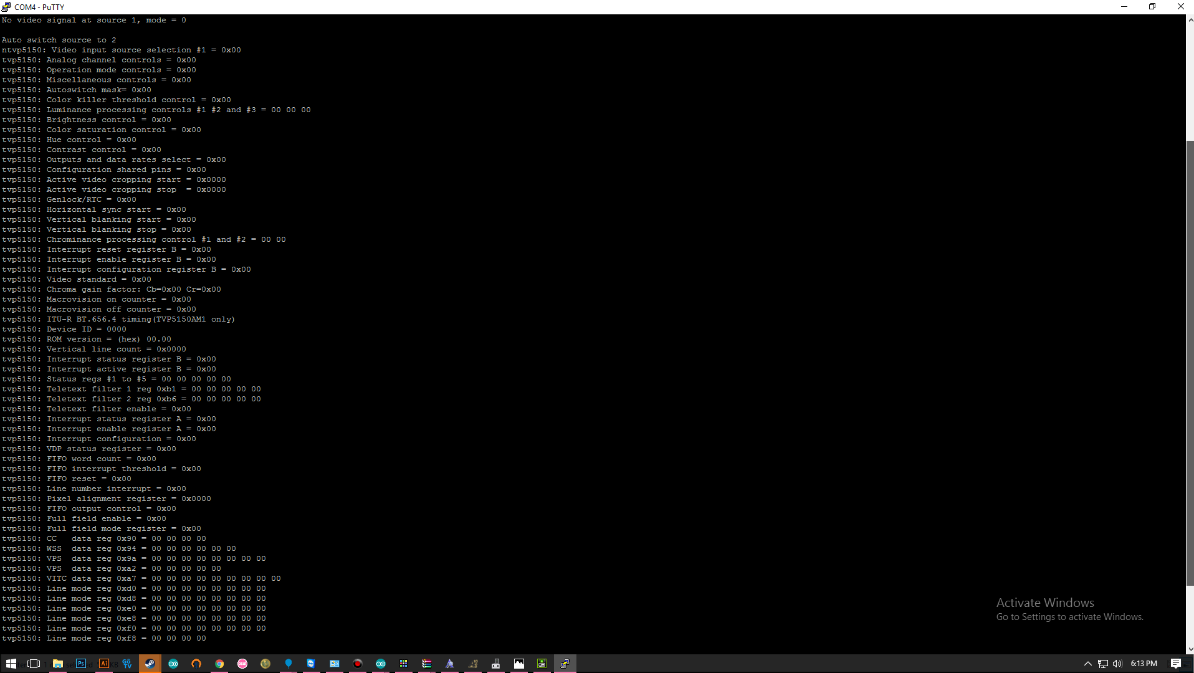The width and height of the screenshot is (1194, 673).
Task: Close the COM4 PuTTY window
Action: [1180, 7]
